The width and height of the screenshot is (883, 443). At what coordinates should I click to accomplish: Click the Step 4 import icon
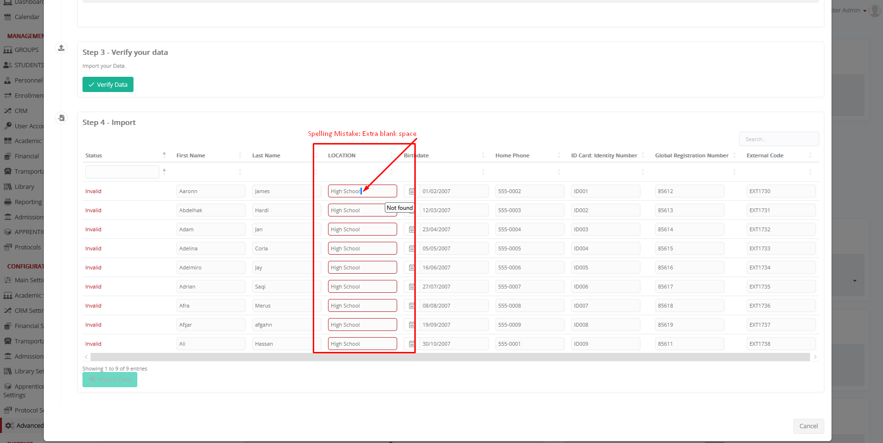61,118
